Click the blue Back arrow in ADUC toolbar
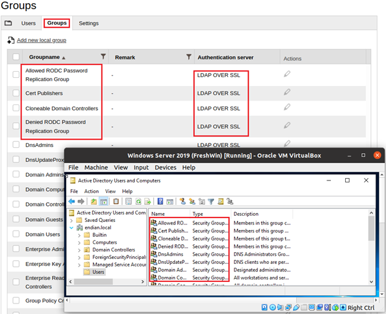 (x=72, y=202)
